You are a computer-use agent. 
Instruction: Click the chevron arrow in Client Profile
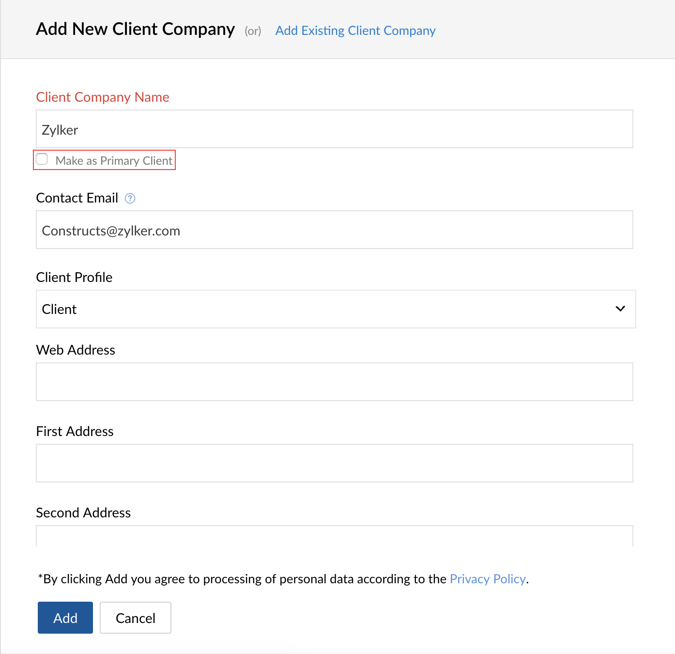[x=620, y=309]
